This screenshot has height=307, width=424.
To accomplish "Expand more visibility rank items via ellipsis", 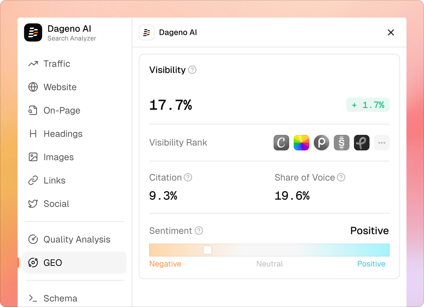I will [382, 143].
